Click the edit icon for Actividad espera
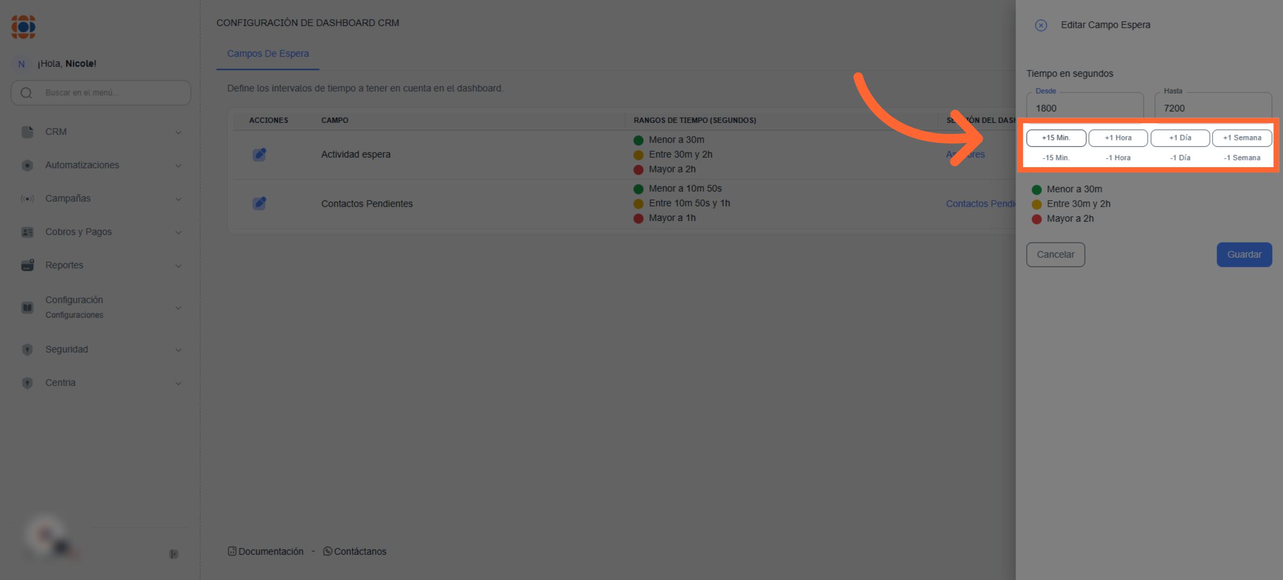The image size is (1283, 580). tap(259, 154)
